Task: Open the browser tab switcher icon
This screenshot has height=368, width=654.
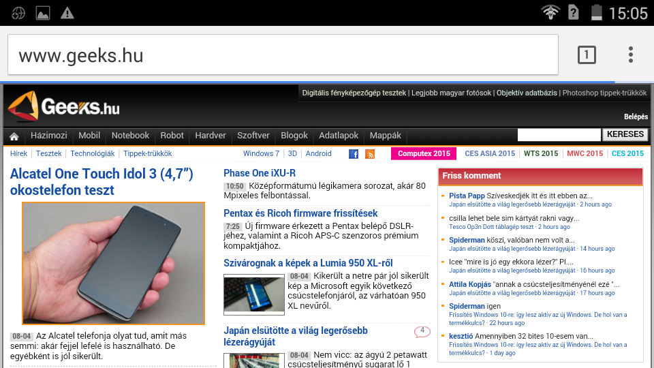Action: (x=586, y=55)
